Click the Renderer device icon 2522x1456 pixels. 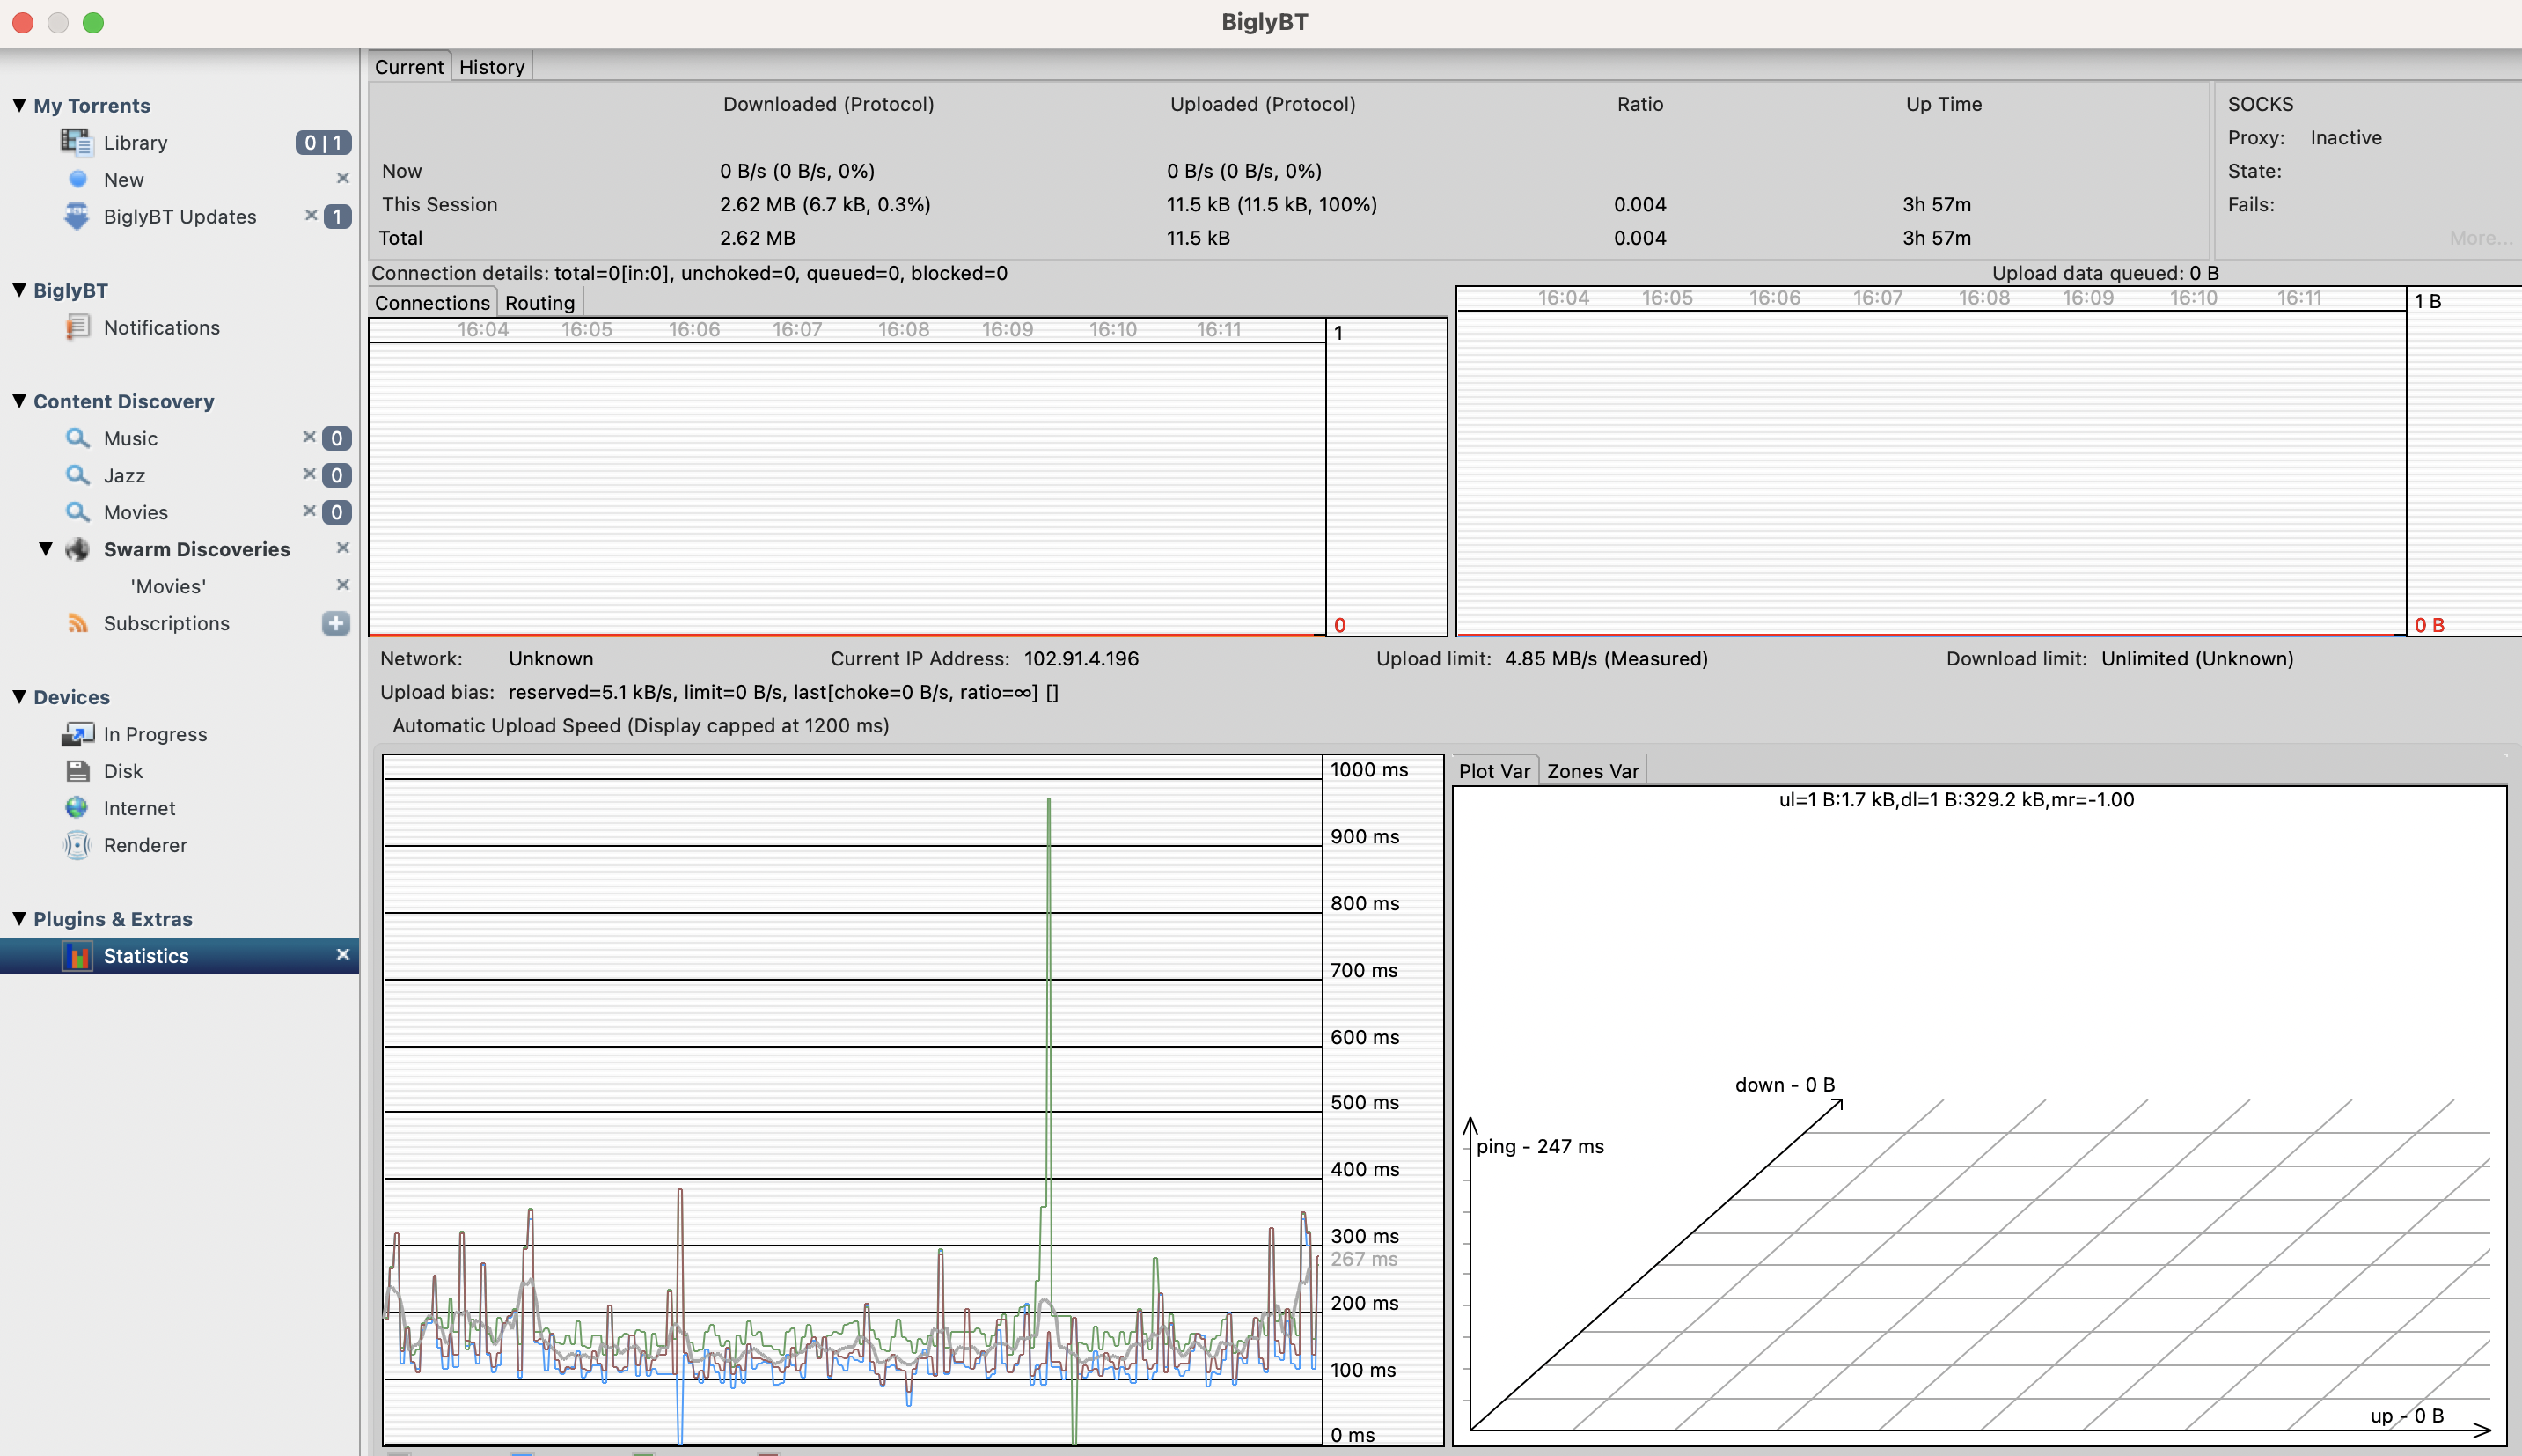[x=77, y=845]
